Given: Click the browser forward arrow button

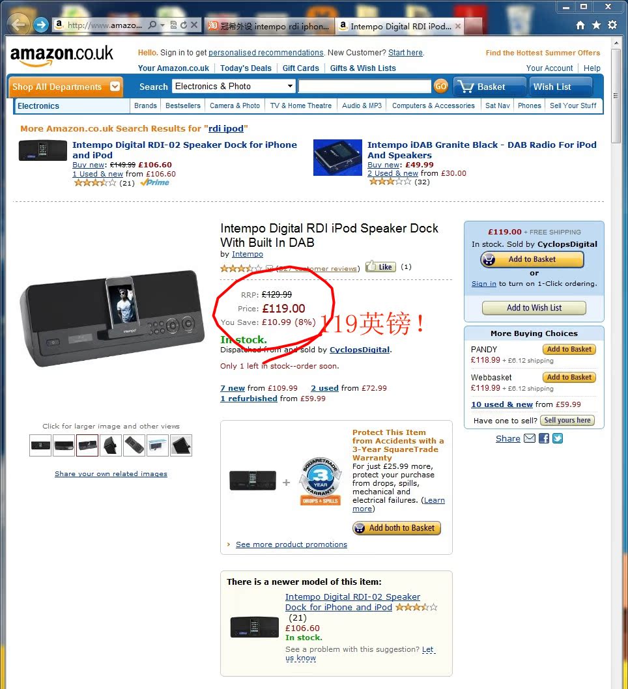Looking at the screenshot, I should pos(41,25).
